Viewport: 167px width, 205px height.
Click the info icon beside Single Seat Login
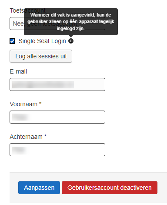pos(71,41)
